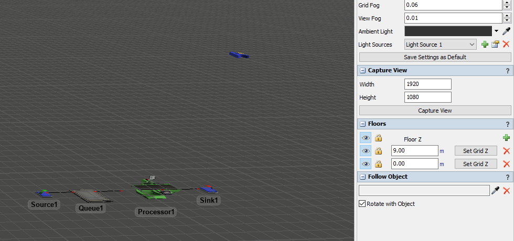Edit the 0.00 Floor Z field
Screen dimensions: 514x241
coord(415,163)
